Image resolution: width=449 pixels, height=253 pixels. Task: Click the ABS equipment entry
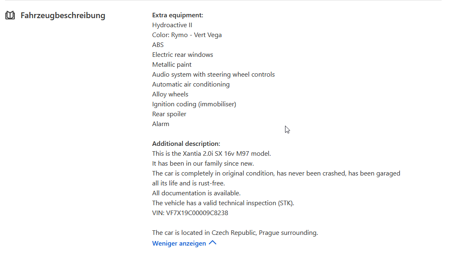tap(158, 45)
